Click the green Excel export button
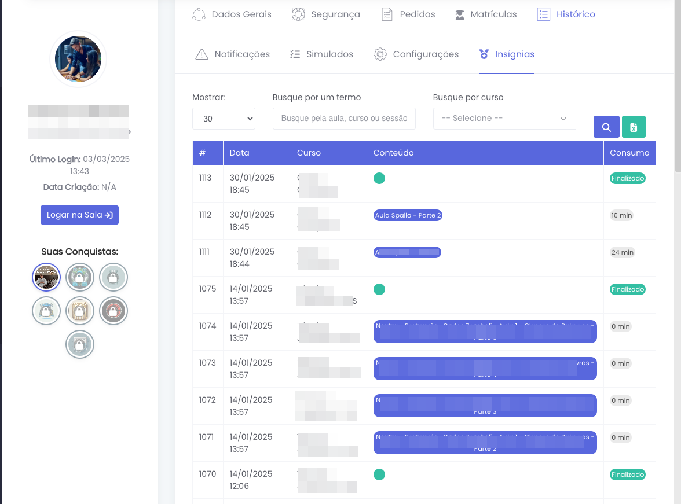The height and width of the screenshot is (504, 681). pos(634,127)
